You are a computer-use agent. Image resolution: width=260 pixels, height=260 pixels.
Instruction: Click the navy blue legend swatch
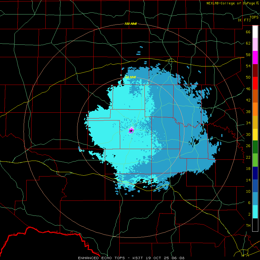coord(255,173)
